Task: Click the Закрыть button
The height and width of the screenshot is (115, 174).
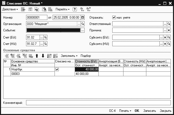Action: point(165,111)
